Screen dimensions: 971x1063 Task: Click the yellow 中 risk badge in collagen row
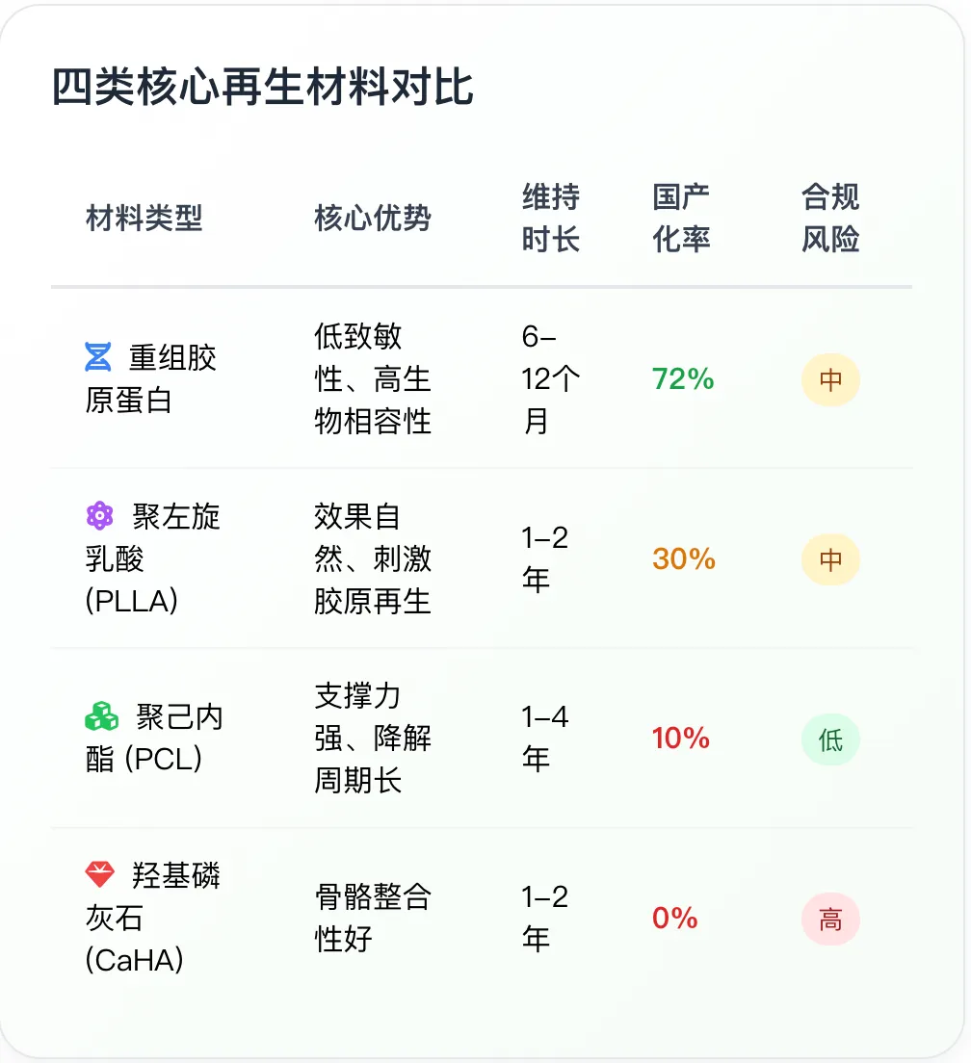(x=830, y=379)
